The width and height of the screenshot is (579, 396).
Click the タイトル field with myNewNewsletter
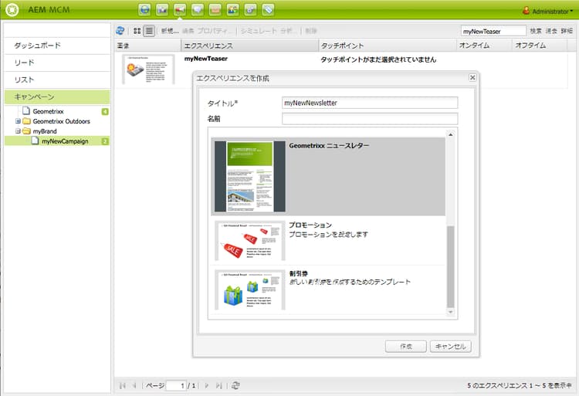click(370, 103)
